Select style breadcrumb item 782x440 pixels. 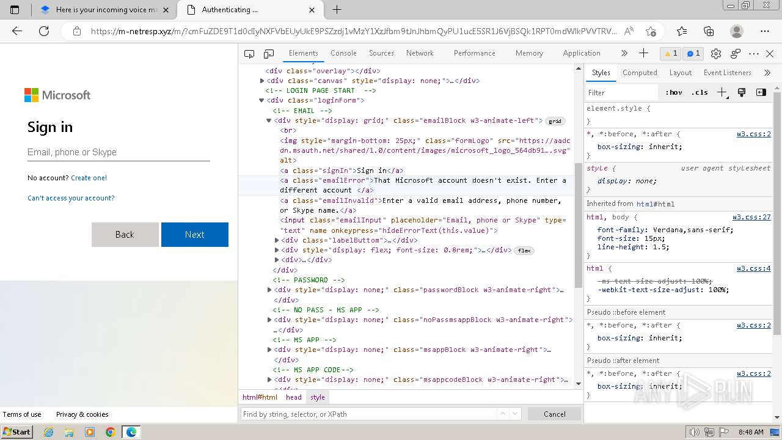(x=318, y=397)
